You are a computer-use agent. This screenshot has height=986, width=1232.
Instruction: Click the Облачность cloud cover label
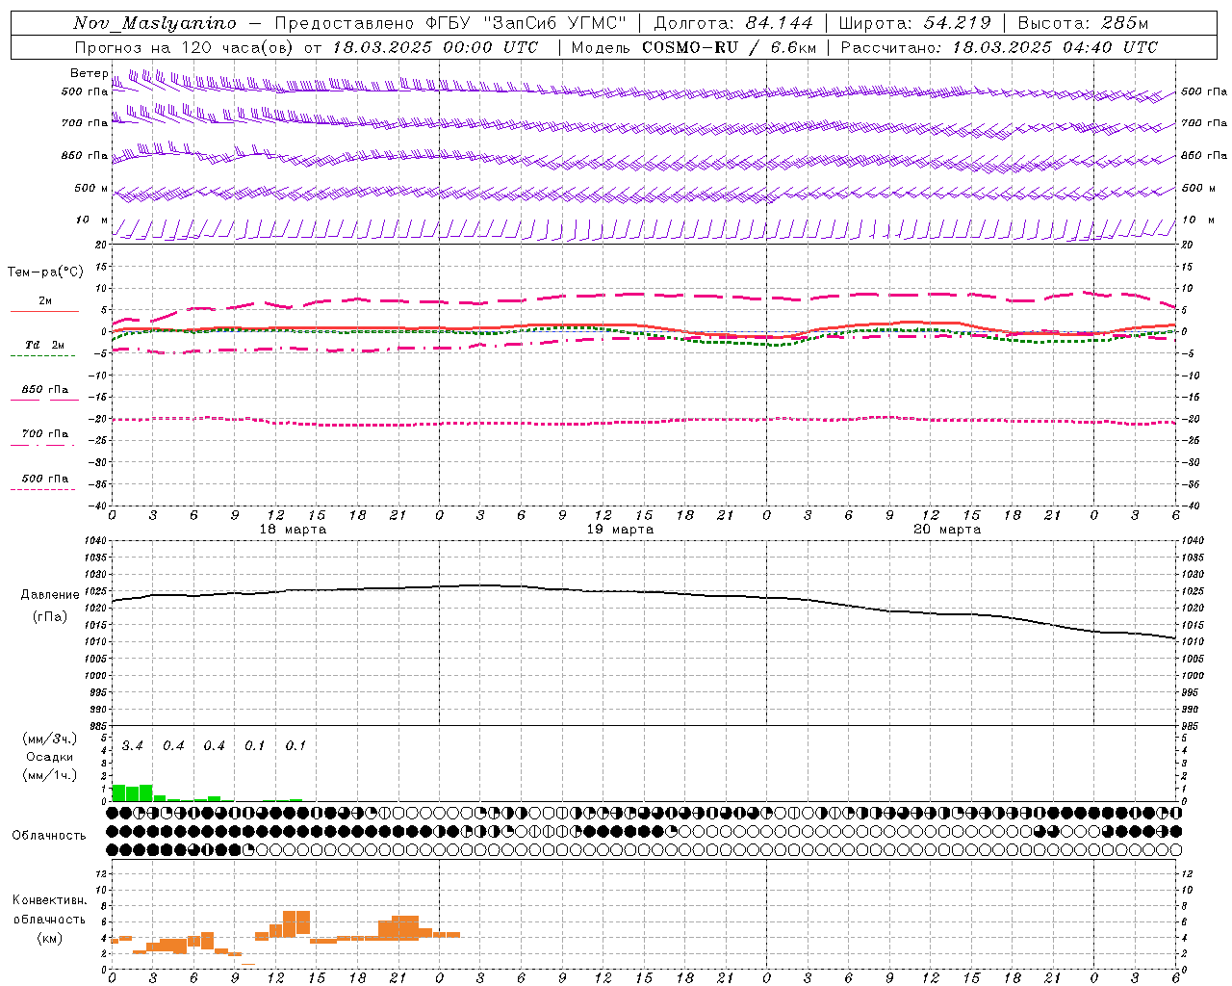pyautogui.click(x=49, y=835)
